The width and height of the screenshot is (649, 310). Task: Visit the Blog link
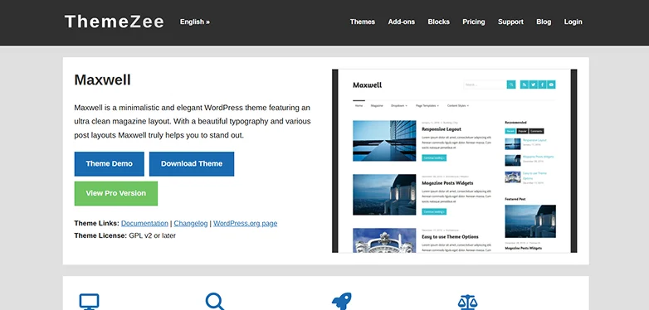[544, 22]
